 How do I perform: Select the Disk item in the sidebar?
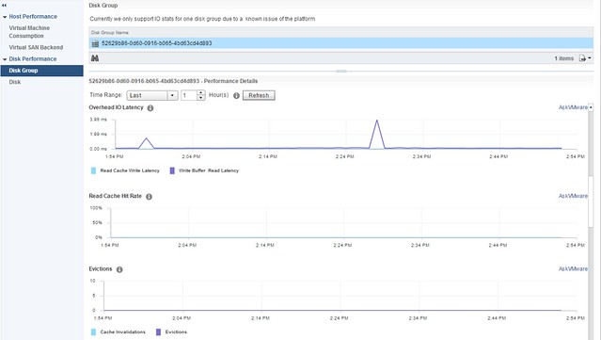point(15,82)
